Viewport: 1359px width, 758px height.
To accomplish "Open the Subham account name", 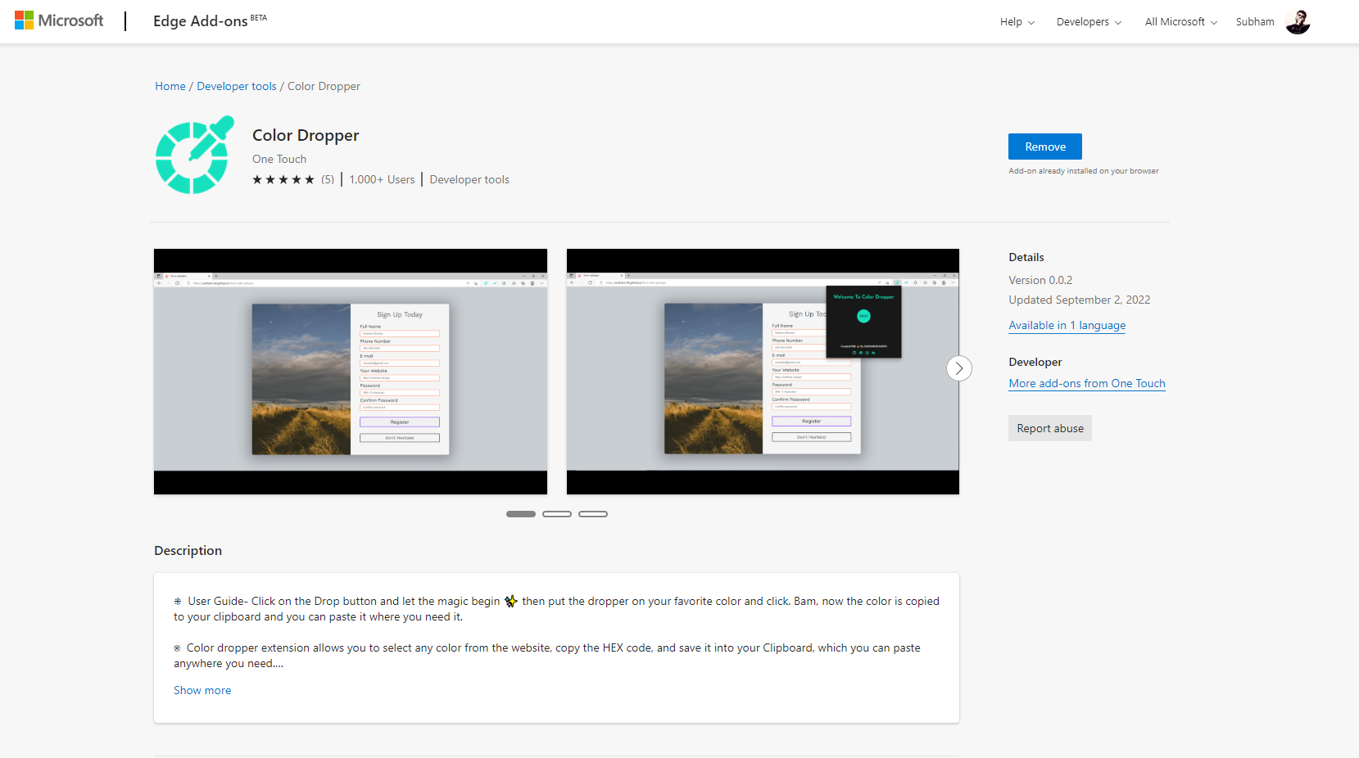I will click(x=1255, y=22).
